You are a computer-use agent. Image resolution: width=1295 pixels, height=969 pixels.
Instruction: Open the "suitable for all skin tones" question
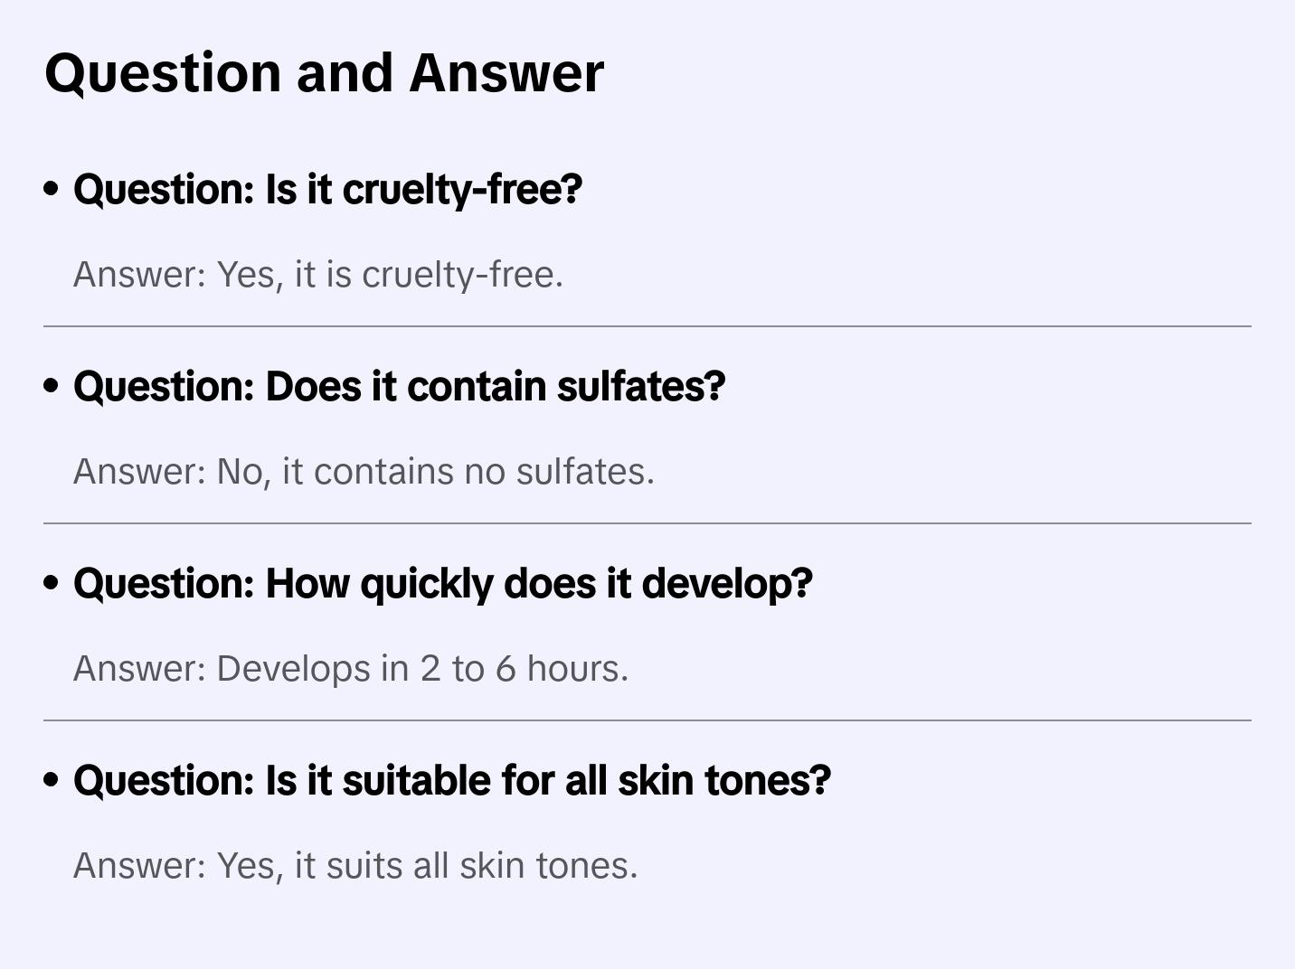pos(451,780)
